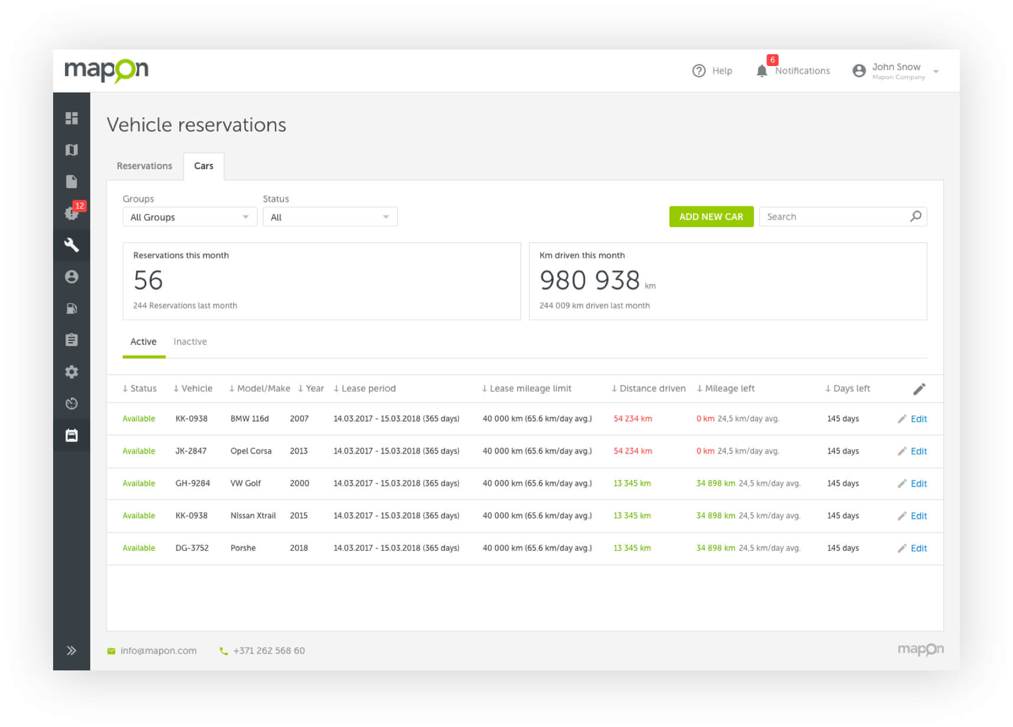Click the red 6 notification badge
Image resolution: width=1013 pixels, height=727 pixels.
click(x=772, y=60)
